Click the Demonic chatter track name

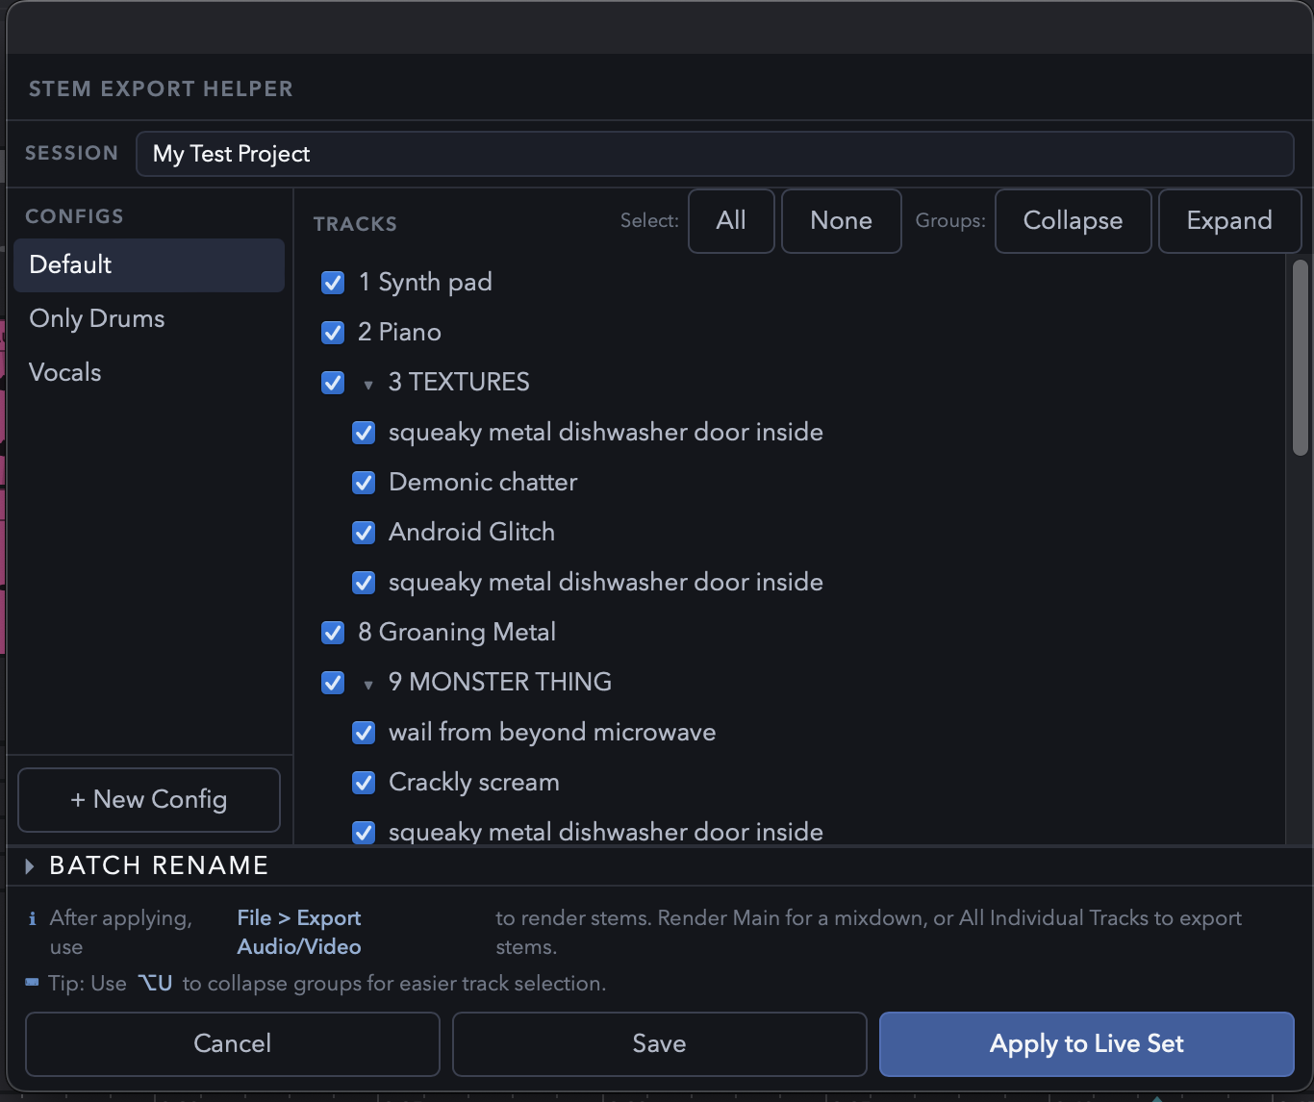click(x=483, y=483)
